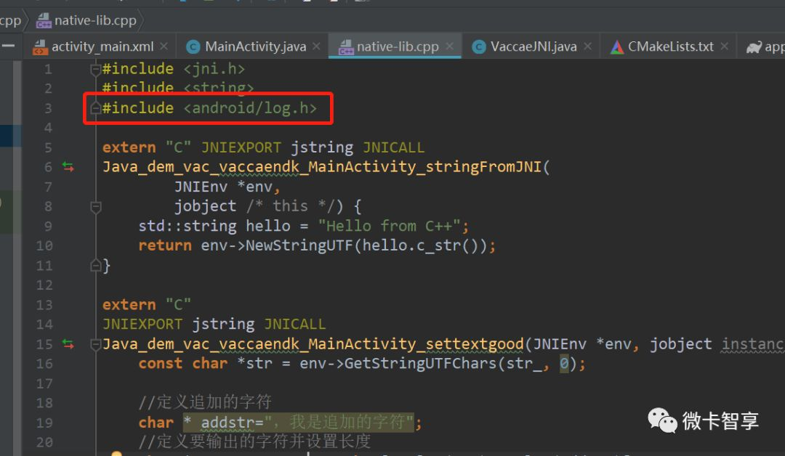
Task: Toggle the fold marker at line 3
Action: [x=96, y=108]
